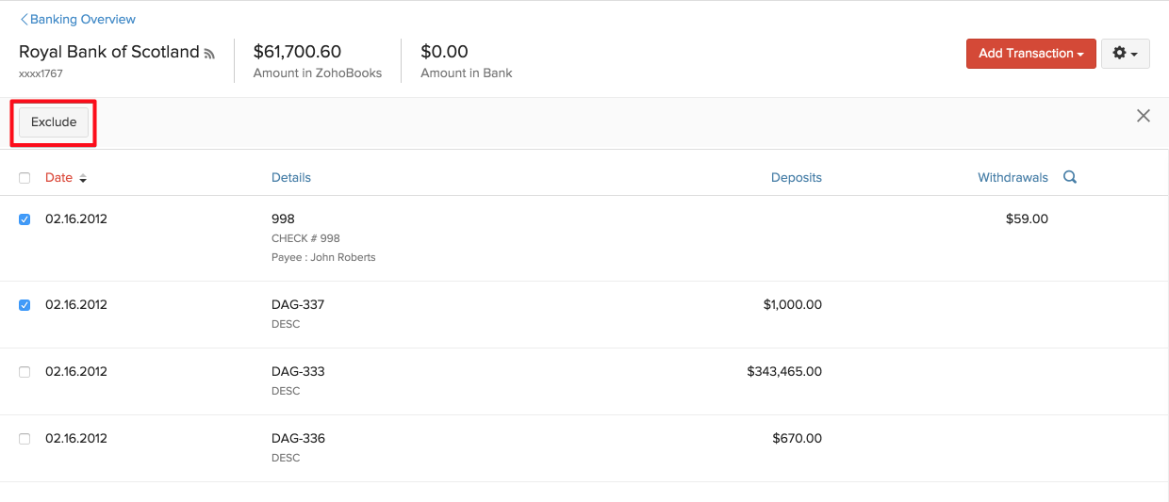Screen dimensions: 1169x502
Task: Open the gear settings dropdown
Action: [x=1125, y=54]
